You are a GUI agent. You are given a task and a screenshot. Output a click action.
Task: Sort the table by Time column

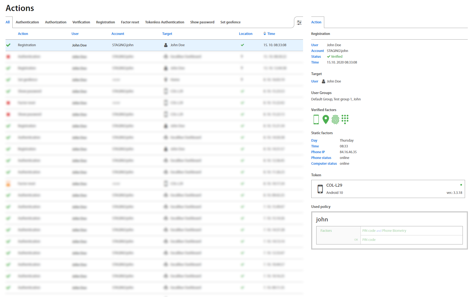(x=271, y=34)
